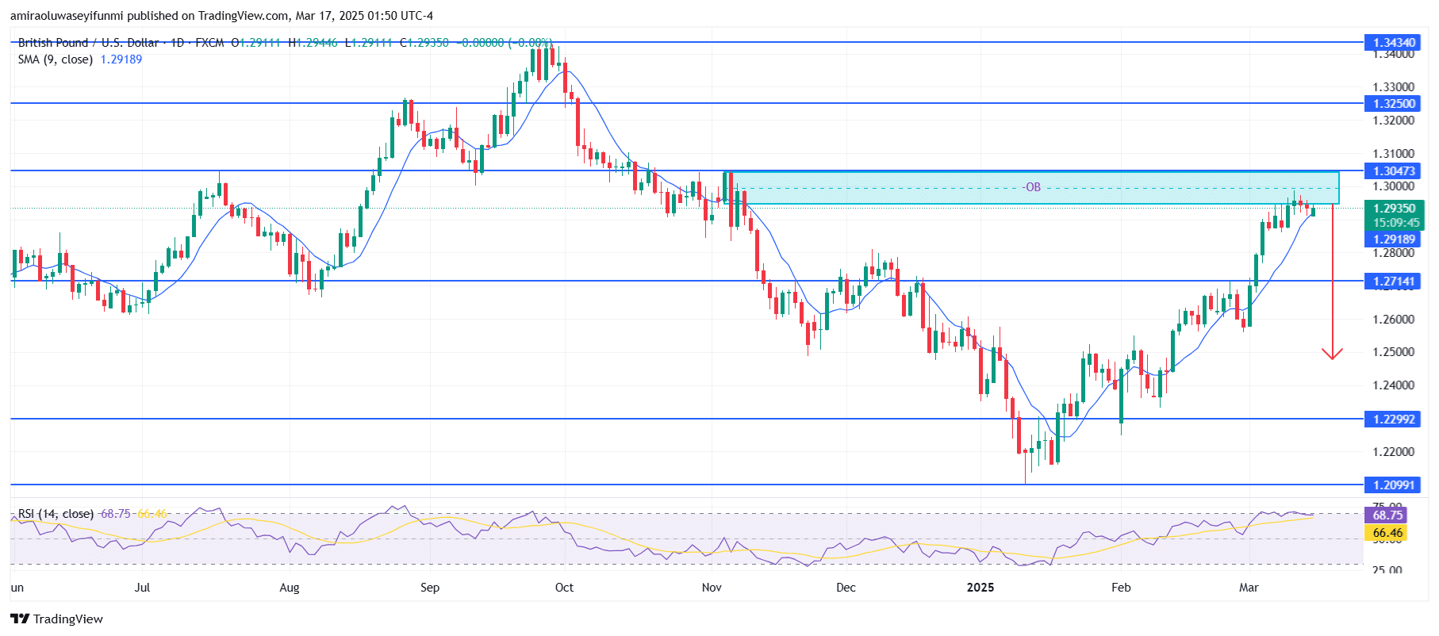The height and width of the screenshot is (636, 1439).
Task: Click the 1.32500 price level label
Action: [1392, 103]
